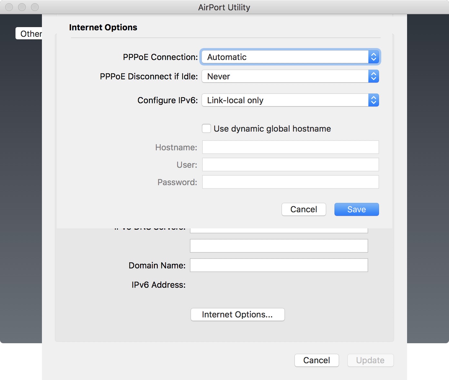Screen dimensions: 449x380
Task: Open the Internet Options... button
Action: click(238, 315)
